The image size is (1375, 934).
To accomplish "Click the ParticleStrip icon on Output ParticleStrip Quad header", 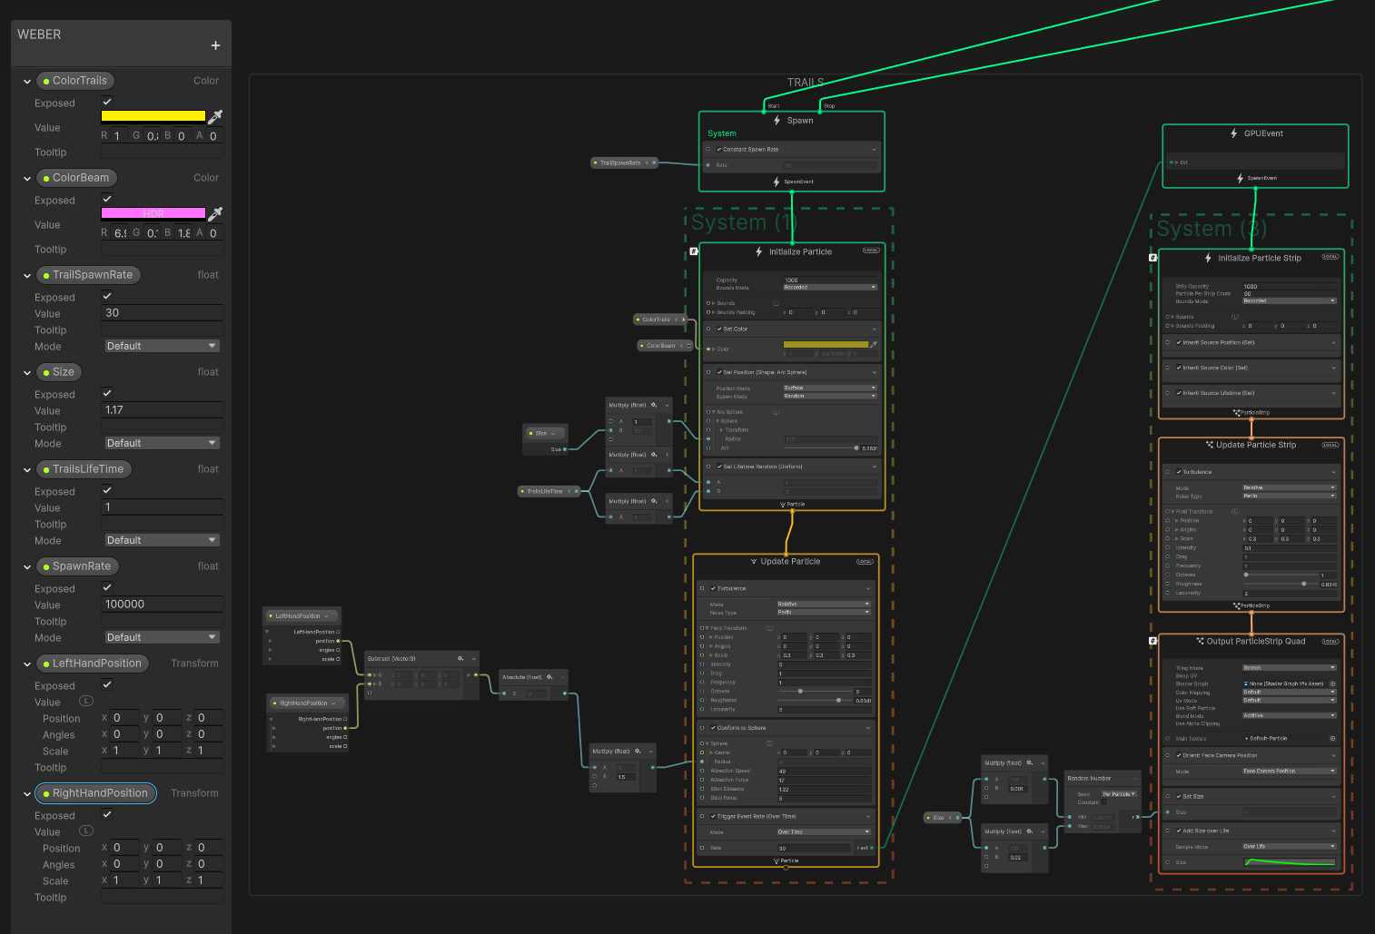I will [x=1201, y=641].
